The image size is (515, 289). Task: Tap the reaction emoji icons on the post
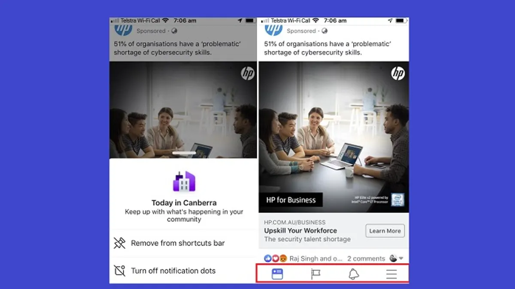(x=276, y=259)
